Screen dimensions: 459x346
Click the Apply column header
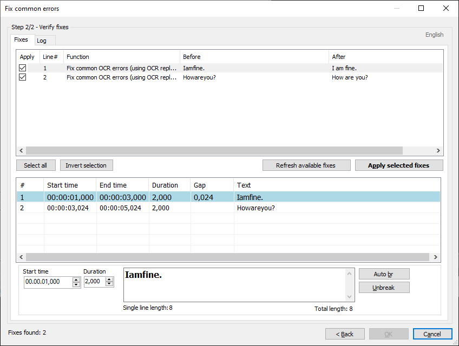(x=28, y=57)
